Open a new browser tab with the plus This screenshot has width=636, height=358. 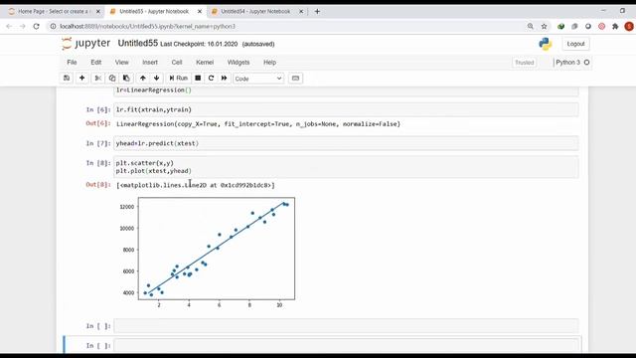click(317, 11)
